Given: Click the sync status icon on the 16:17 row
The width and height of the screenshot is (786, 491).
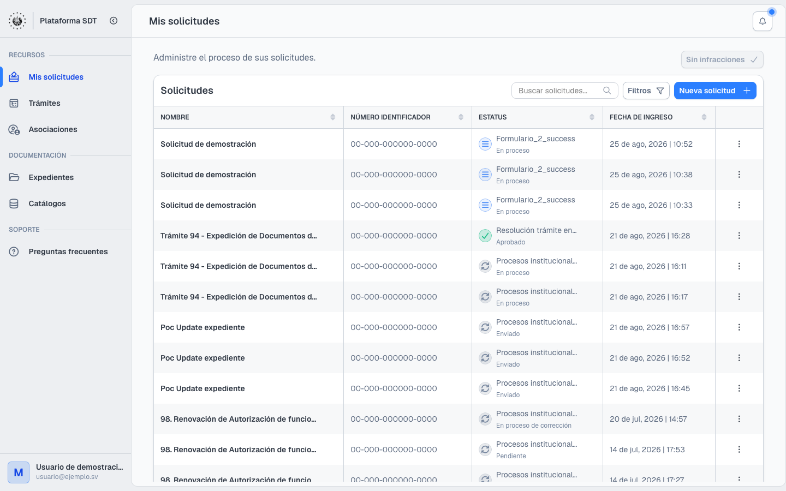Looking at the screenshot, I should [x=485, y=297].
